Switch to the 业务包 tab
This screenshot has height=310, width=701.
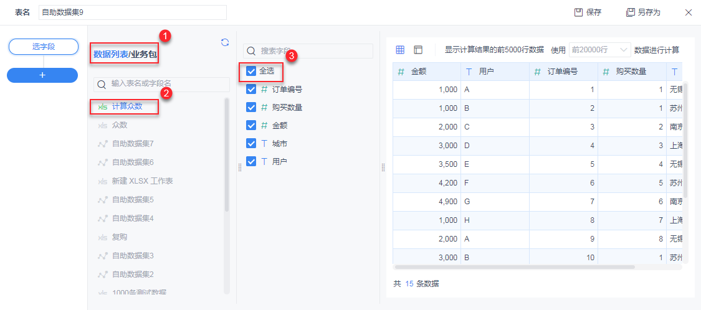144,54
